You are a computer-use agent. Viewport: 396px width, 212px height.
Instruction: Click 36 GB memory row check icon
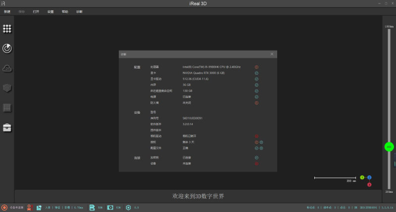click(x=256, y=85)
